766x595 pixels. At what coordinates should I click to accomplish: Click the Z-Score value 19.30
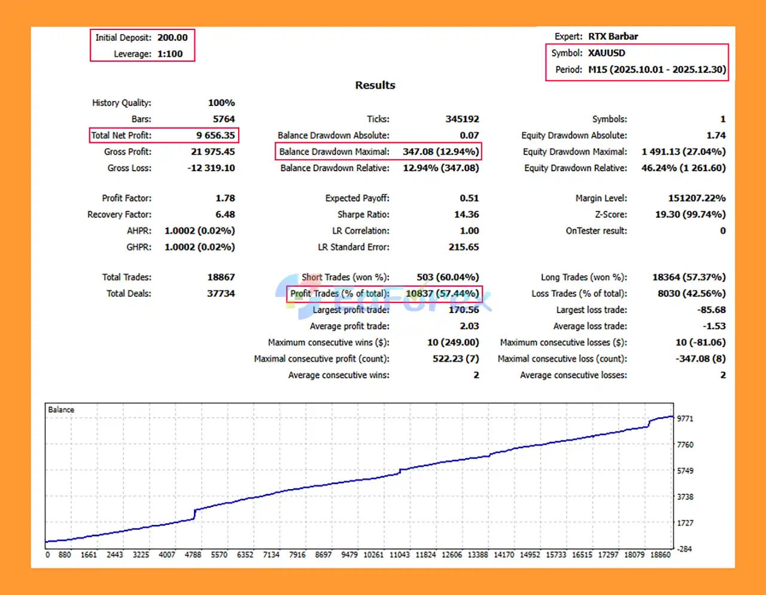tap(690, 214)
